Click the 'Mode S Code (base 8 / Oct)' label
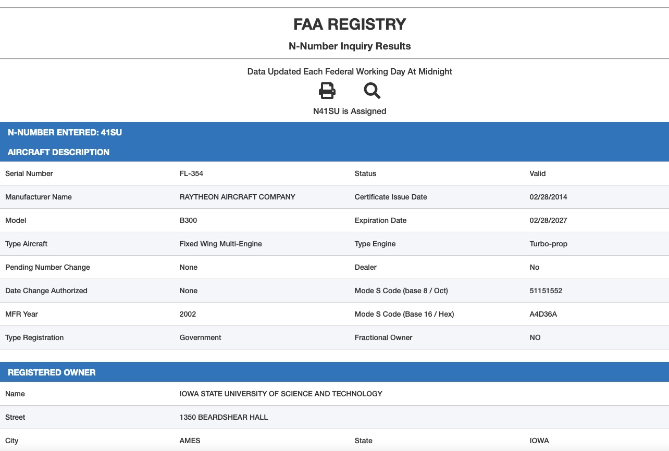This screenshot has width=669, height=451. 401,291
